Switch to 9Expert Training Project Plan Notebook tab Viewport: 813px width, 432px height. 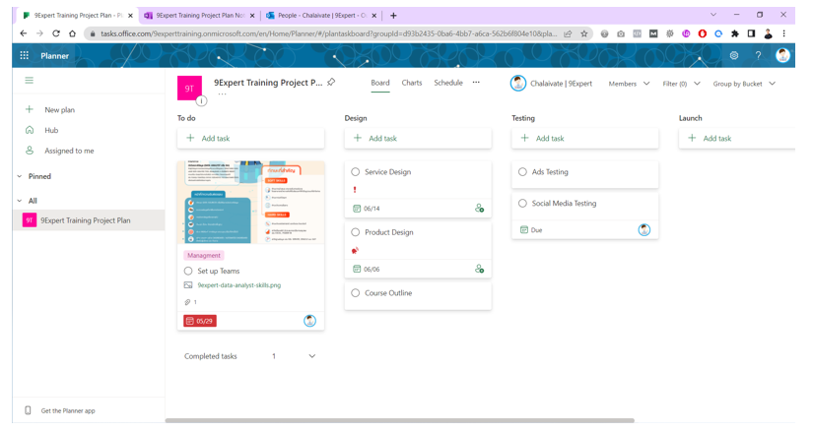[200, 16]
